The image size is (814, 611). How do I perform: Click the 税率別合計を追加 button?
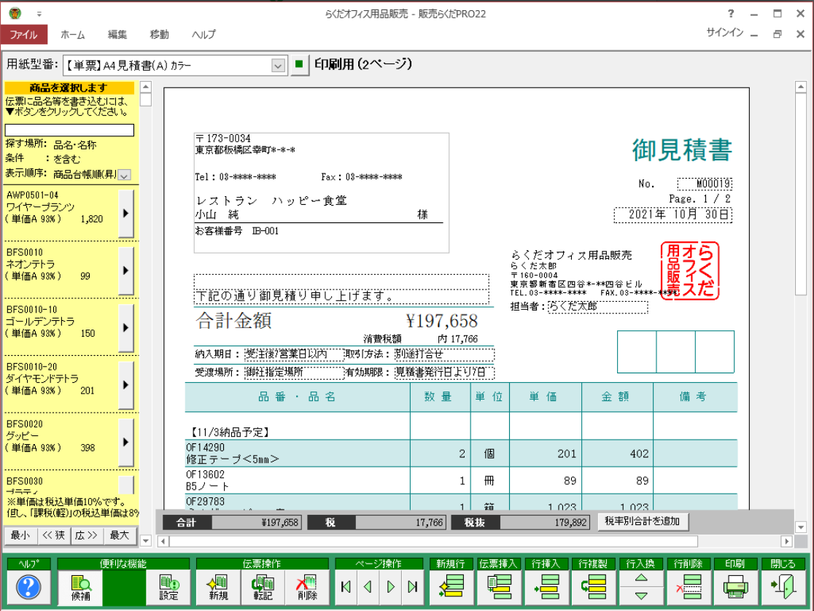(643, 521)
